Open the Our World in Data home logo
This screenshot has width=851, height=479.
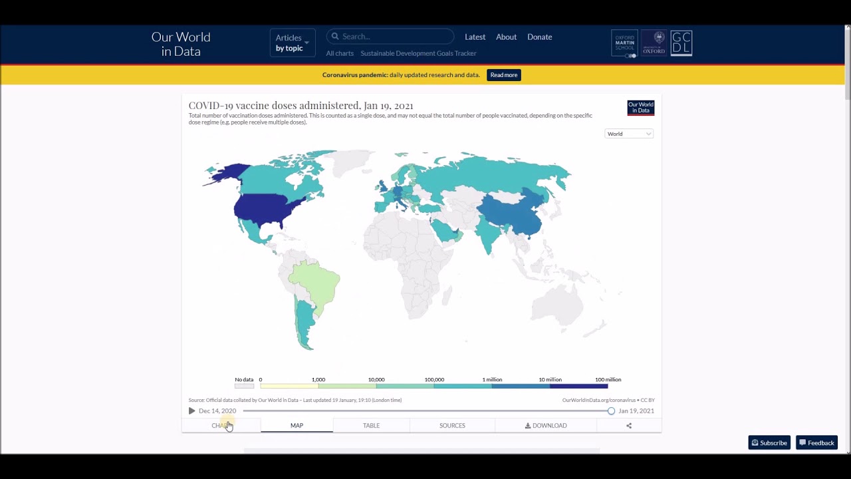click(181, 44)
